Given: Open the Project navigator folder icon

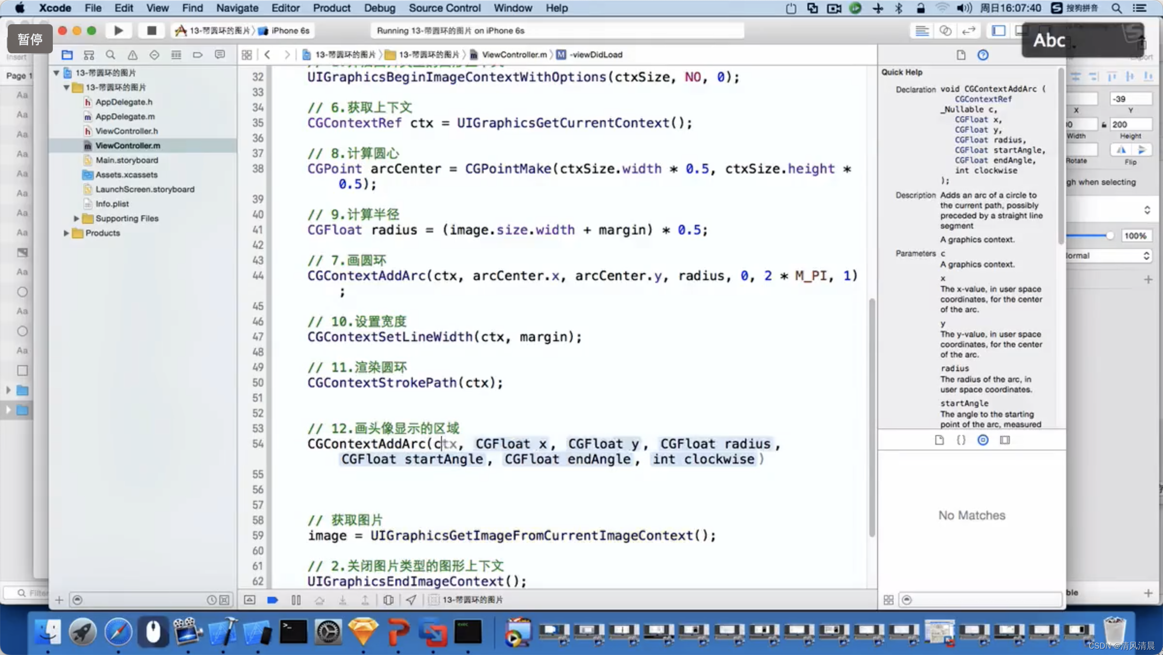Looking at the screenshot, I should tap(67, 55).
